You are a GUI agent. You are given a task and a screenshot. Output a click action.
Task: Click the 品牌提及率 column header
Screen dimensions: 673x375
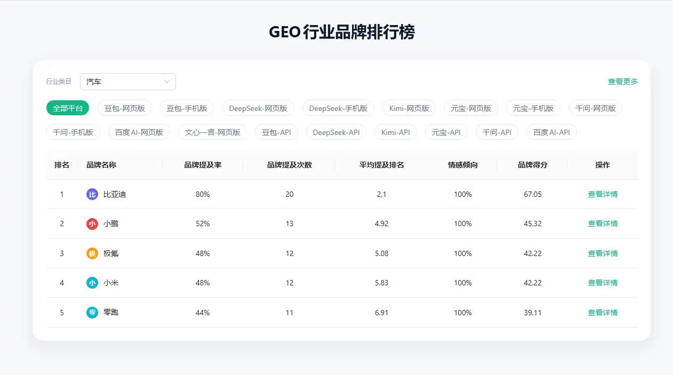click(203, 165)
